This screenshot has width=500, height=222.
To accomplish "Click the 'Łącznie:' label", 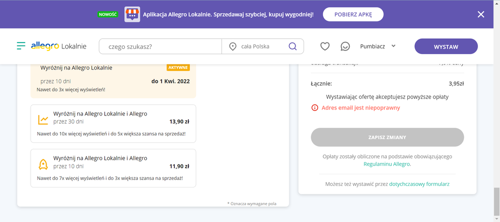I will click(322, 84).
